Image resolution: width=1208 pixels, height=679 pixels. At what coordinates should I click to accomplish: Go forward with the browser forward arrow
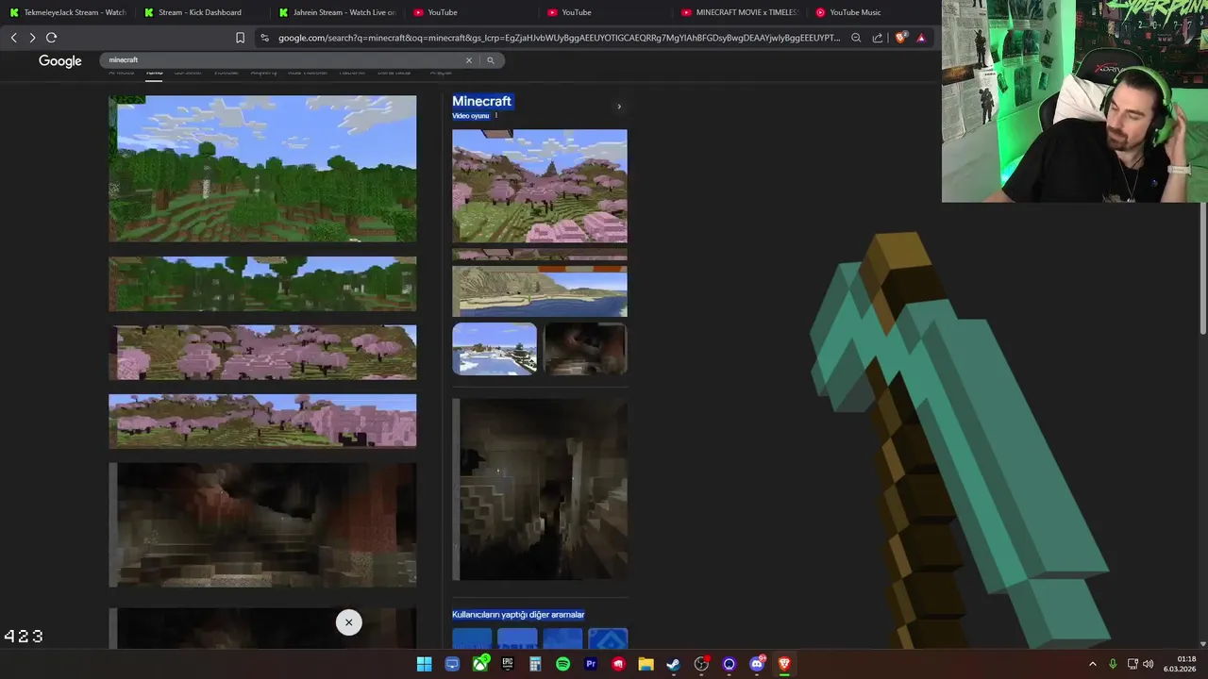coord(32,38)
